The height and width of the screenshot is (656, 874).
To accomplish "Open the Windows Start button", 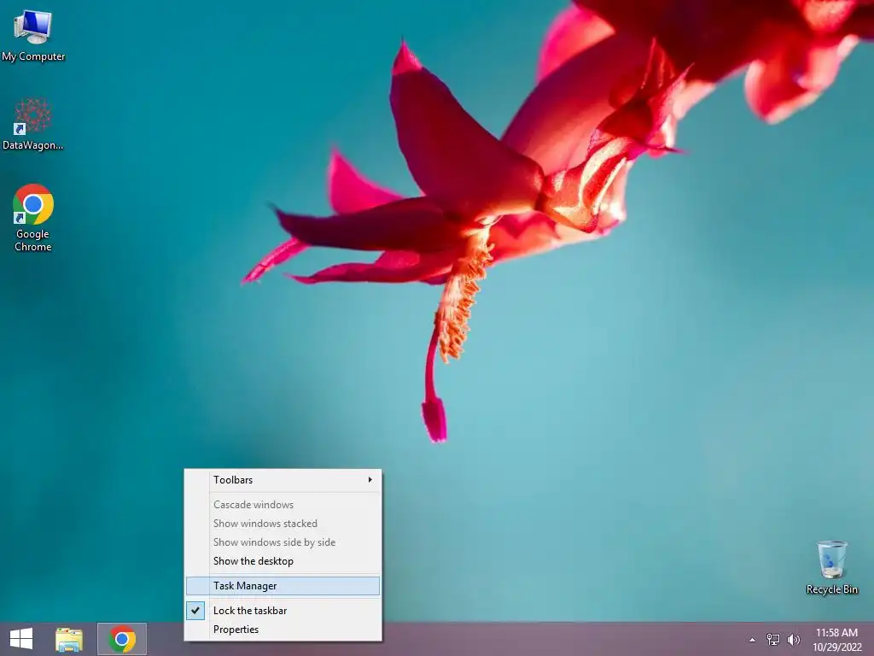I will click(x=21, y=639).
